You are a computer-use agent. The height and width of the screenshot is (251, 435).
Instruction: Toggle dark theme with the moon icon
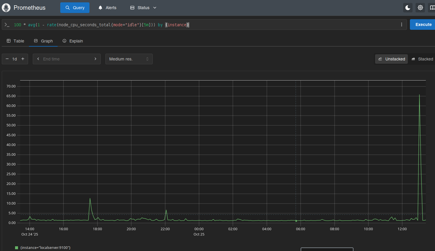408,8
